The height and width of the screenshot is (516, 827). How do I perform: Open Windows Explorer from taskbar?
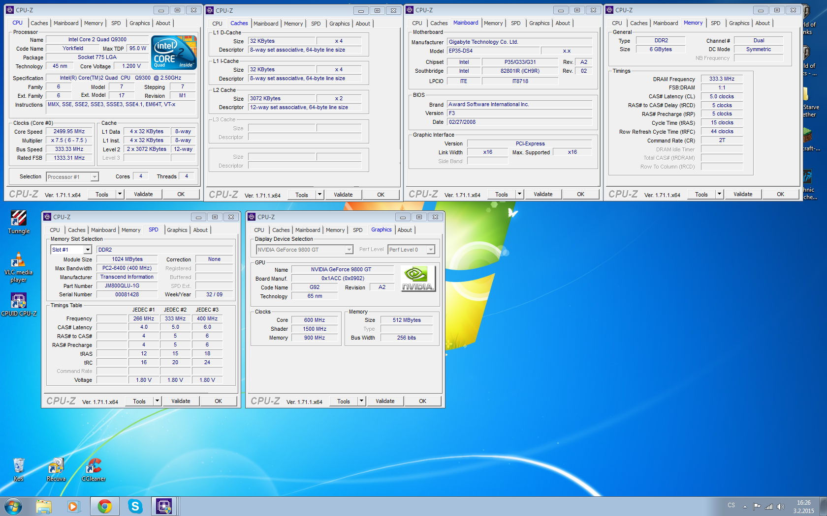(44, 506)
